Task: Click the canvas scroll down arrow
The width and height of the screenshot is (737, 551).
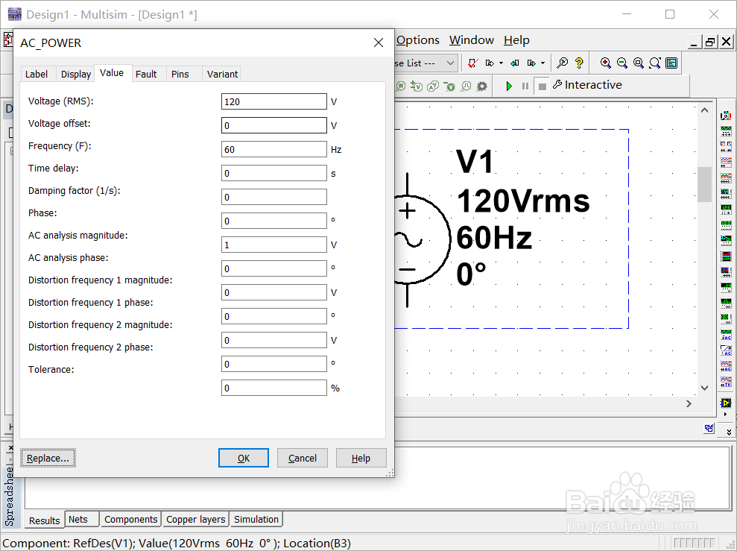Action: [x=704, y=388]
